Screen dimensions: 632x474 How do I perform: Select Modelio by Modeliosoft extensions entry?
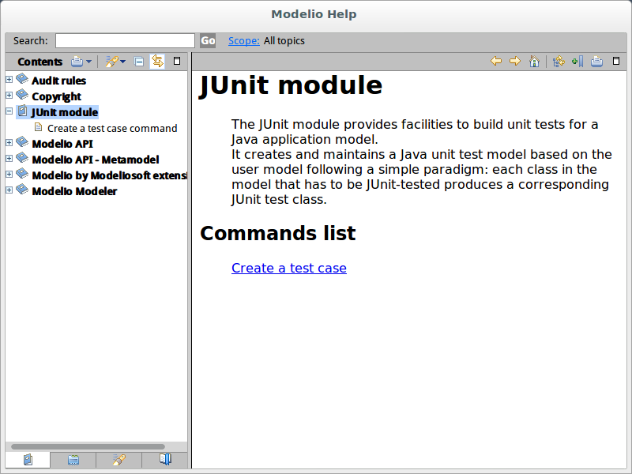tap(109, 175)
